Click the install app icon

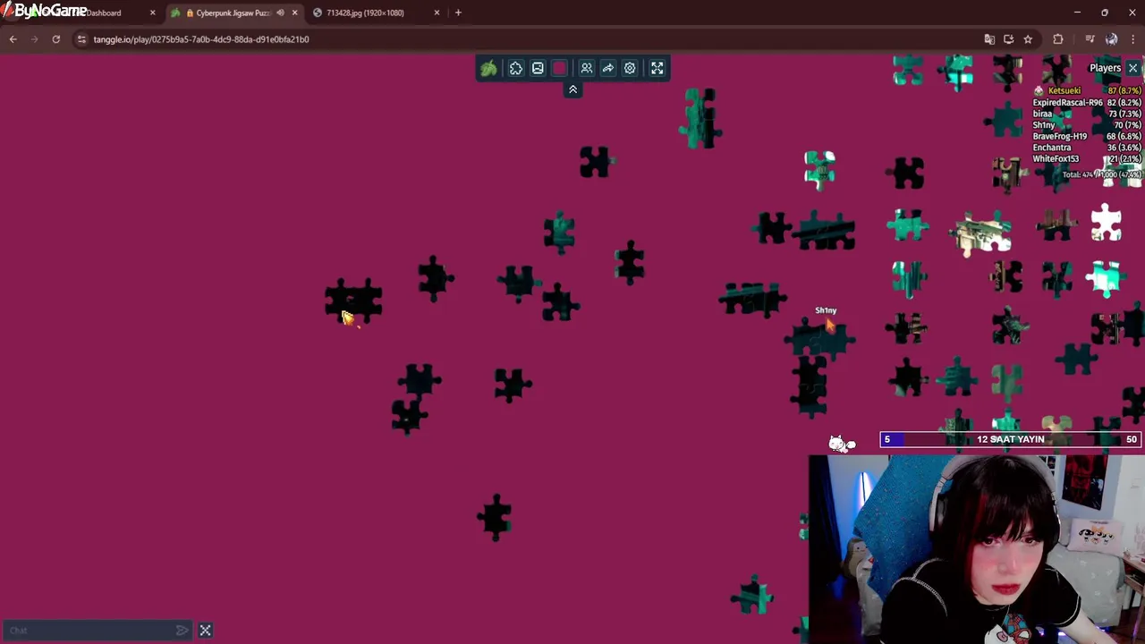pos(1009,39)
